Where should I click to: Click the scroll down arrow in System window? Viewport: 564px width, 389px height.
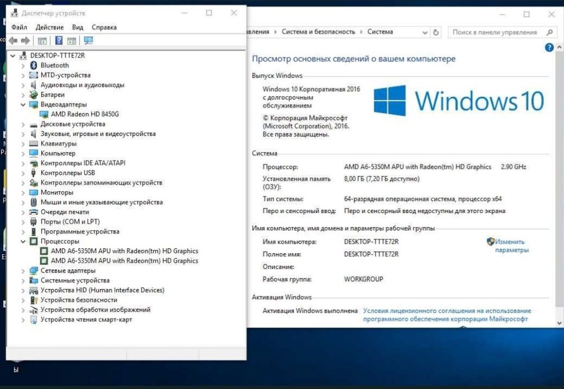click(559, 323)
